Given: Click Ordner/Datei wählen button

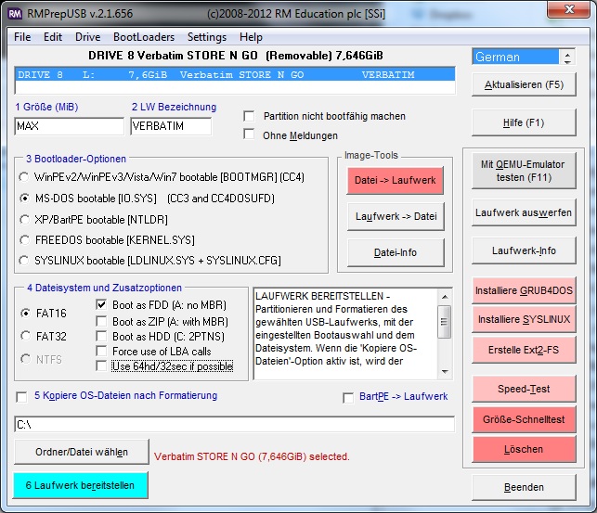Looking at the screenshot, I should coord(82,452).
